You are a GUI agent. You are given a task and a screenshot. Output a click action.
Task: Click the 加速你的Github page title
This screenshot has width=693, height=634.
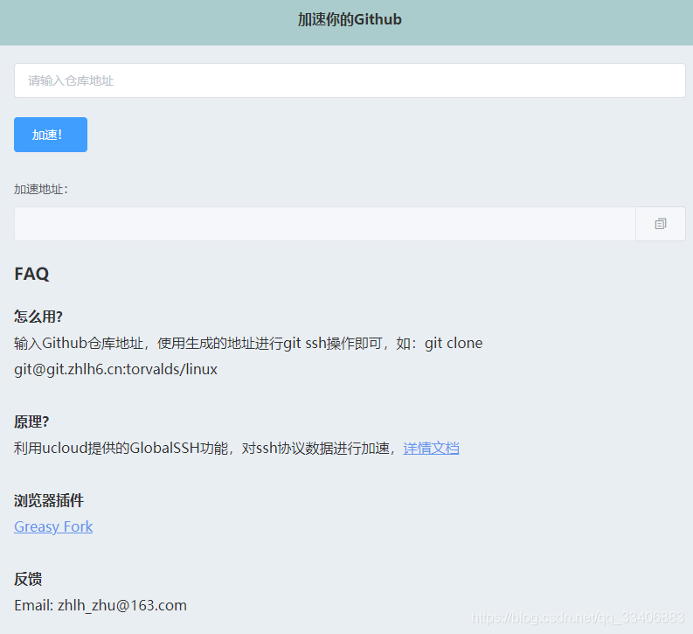[x=350, y=19]
